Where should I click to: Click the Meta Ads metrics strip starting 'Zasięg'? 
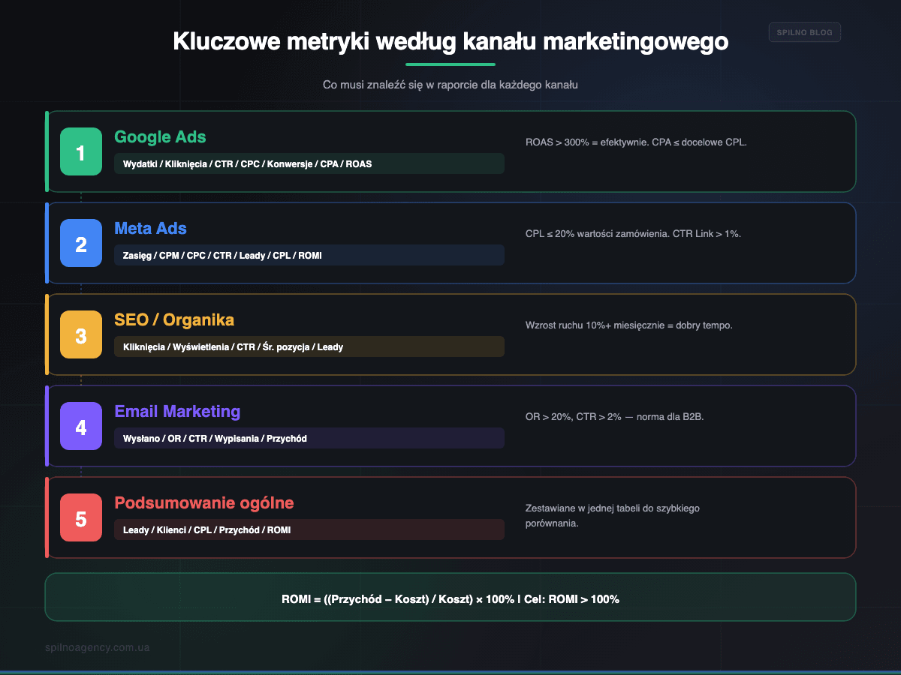pos(309,255)
